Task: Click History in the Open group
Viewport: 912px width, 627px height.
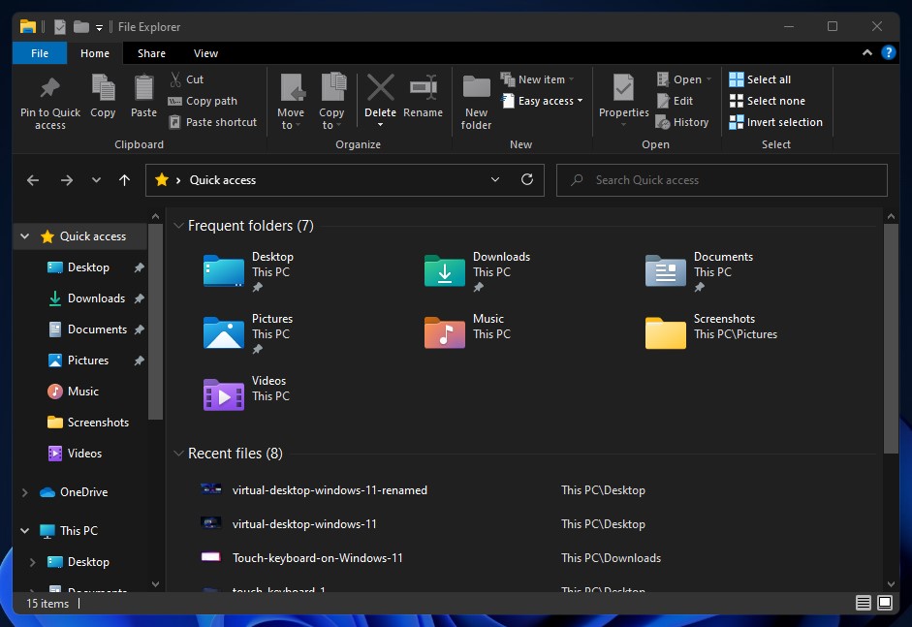Action: tap(682, 122)
